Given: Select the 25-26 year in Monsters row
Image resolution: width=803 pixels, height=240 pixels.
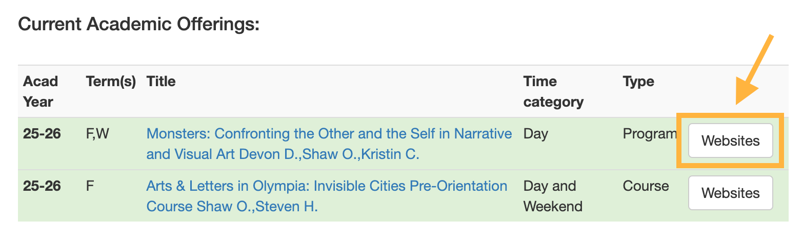Looking at the screenshot, I should (42, 134).
